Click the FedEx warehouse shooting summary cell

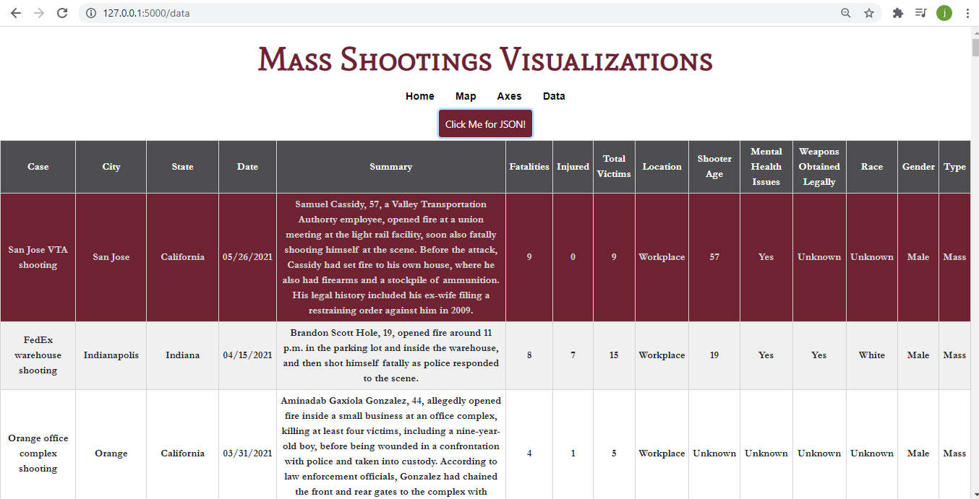[x=390, y=355]
